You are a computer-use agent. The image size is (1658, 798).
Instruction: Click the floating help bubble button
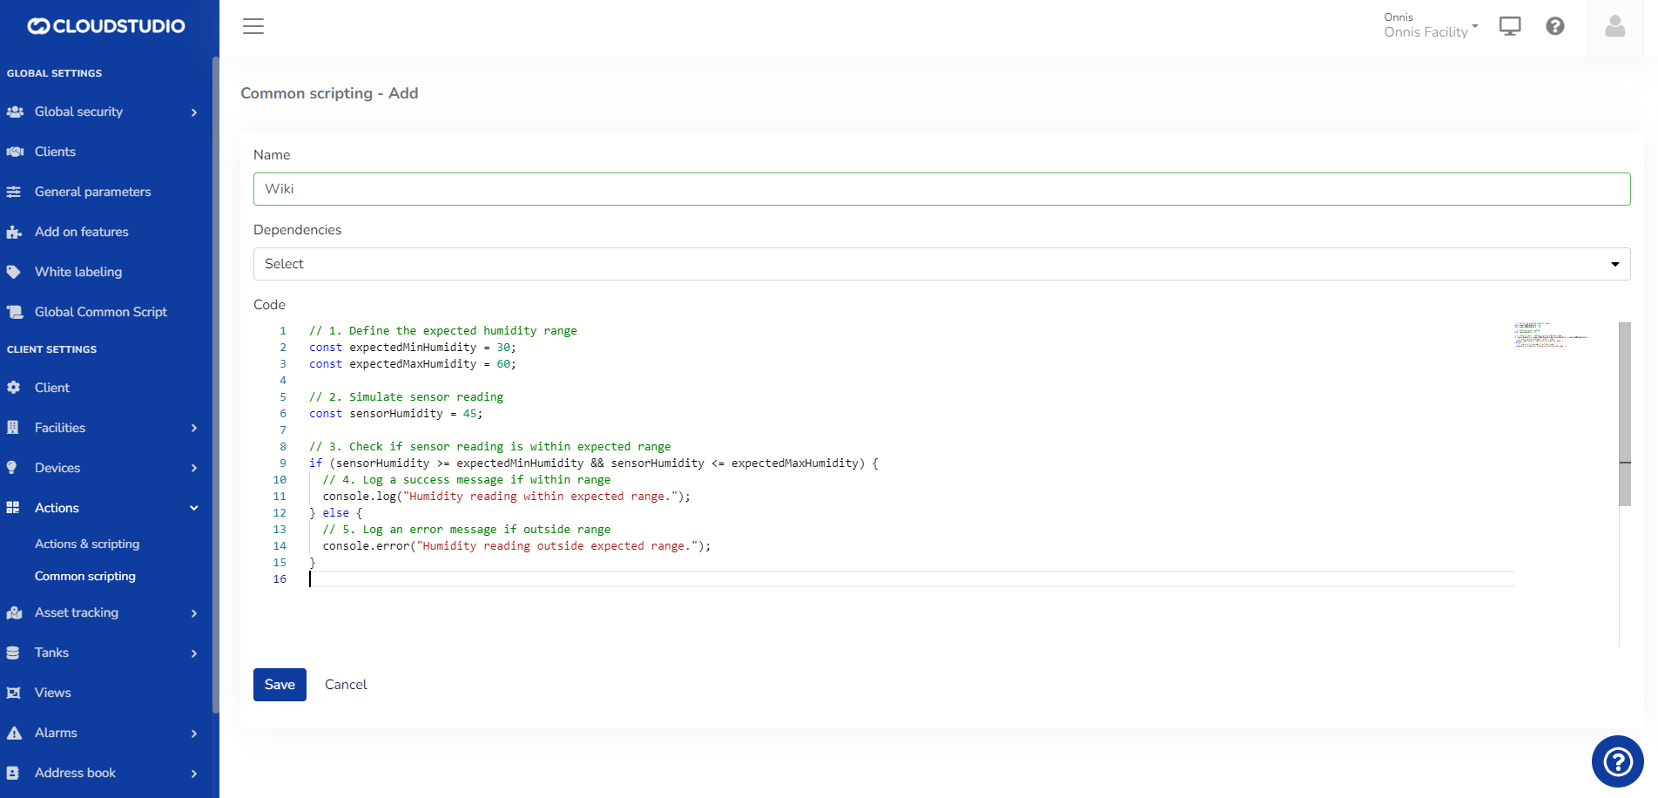point(1617,762)
